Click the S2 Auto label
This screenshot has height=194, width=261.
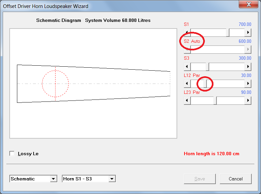192,41
